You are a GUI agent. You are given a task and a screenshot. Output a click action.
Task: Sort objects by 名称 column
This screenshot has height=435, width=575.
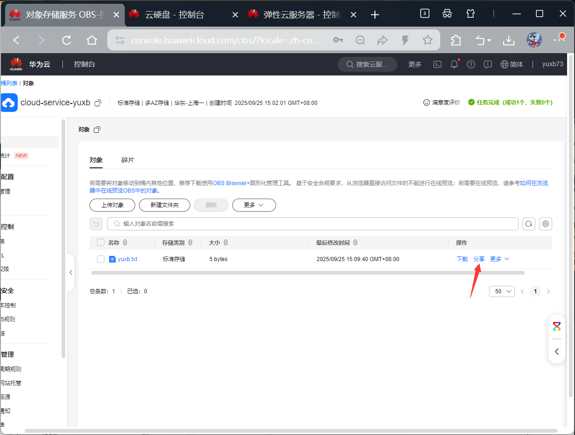pos(125,243)
